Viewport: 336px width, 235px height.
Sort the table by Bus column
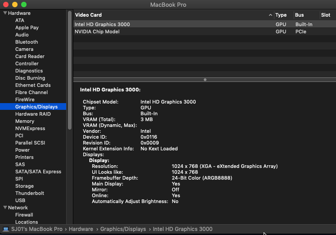299,15
